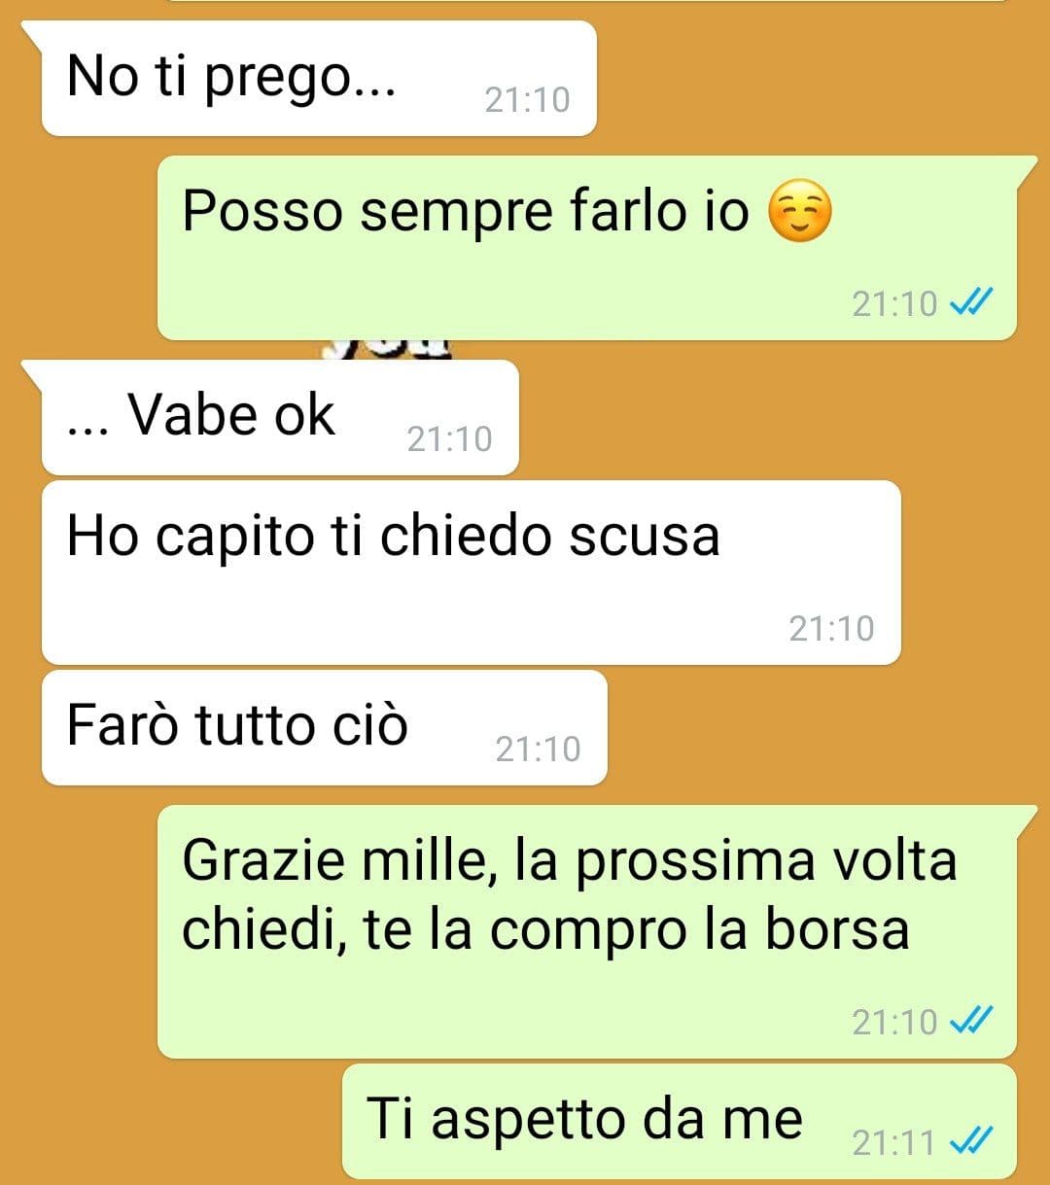Select the 'Farò tutto ciò' message
This screenshot has width=1050, height=1185.
(325, 727)
